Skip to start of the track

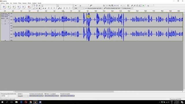pos(18,7)
